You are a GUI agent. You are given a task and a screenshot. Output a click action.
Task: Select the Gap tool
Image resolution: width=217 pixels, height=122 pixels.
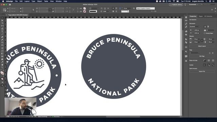(2, 26)
